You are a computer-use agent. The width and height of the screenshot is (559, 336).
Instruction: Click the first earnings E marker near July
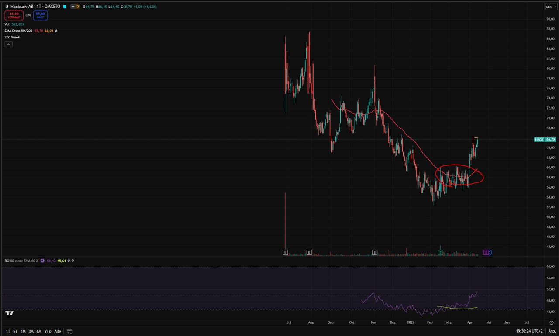tap(285, 252)
